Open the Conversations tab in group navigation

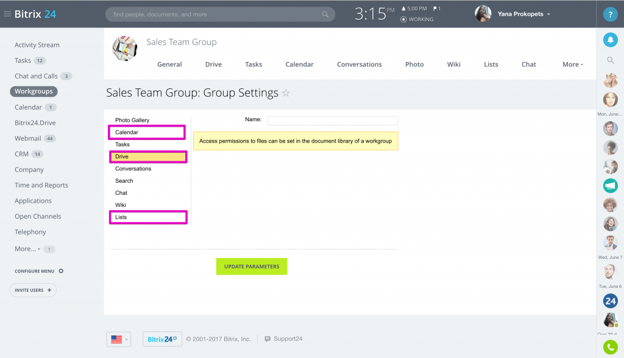tap(360, 65)
